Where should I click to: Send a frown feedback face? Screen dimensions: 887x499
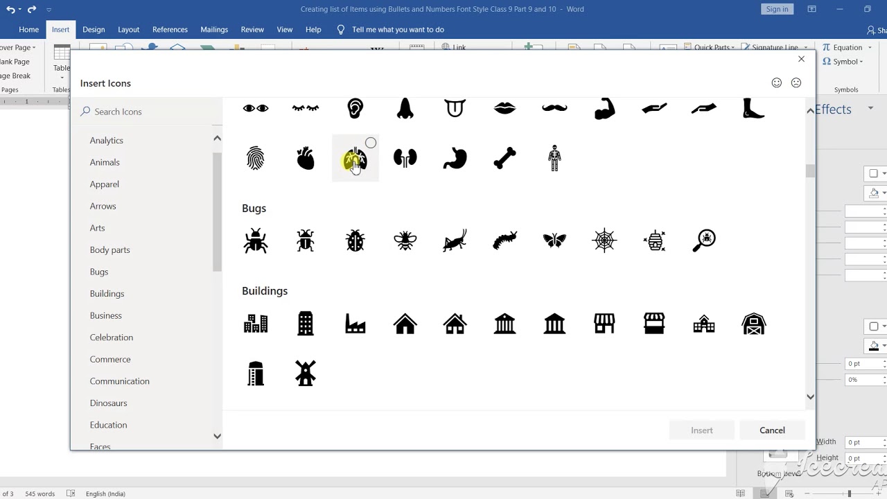tap(796, 82)
